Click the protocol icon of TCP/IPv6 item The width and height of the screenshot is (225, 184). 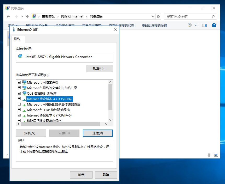pos(24,116)
